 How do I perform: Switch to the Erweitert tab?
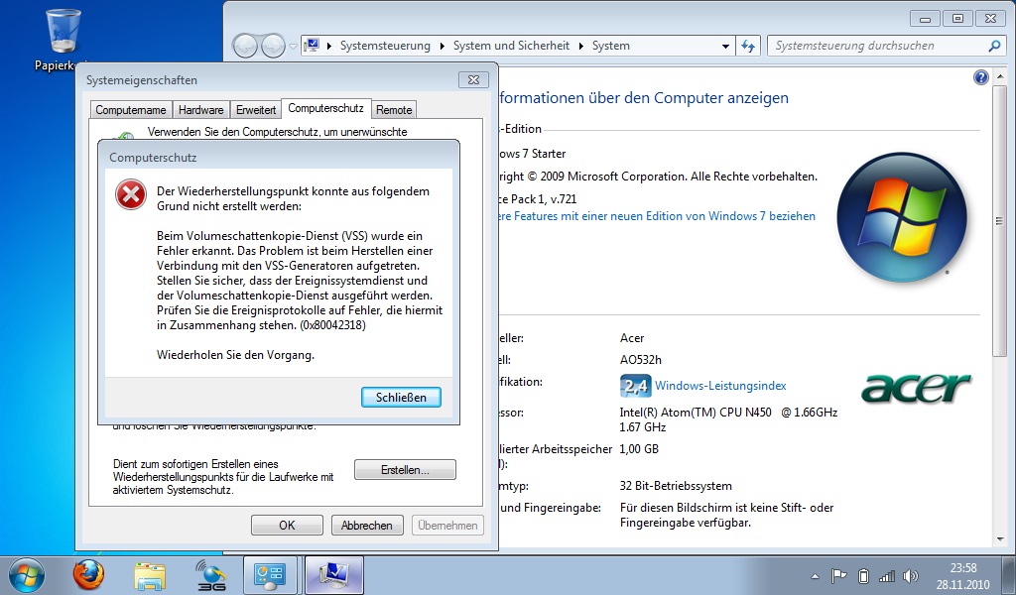(x=256, y=110)
